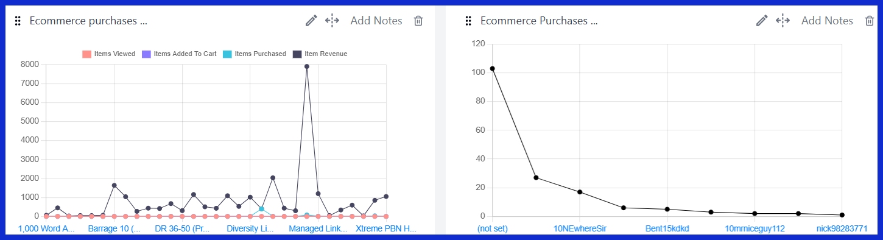Click the 'Ecommerce Purchases ...' right widget title
The image size is (883, 240).
tap(539, 21)
